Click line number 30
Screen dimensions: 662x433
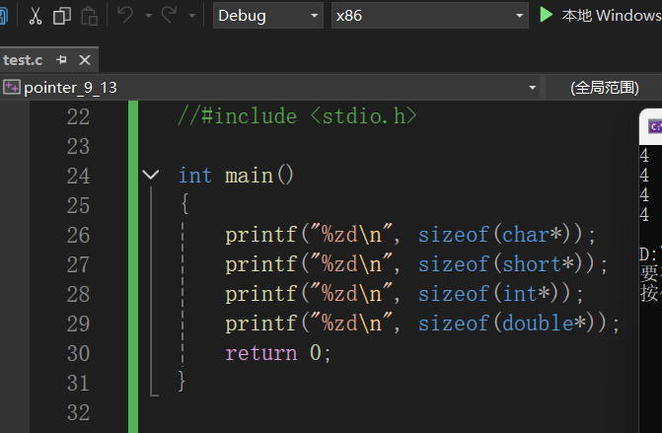pos(79,353)
